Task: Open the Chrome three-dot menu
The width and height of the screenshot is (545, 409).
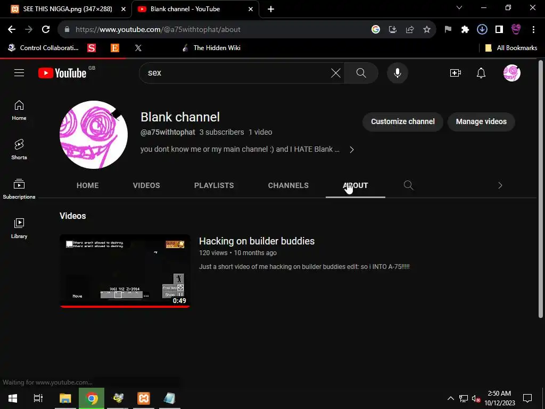Action: coord(533,30)
